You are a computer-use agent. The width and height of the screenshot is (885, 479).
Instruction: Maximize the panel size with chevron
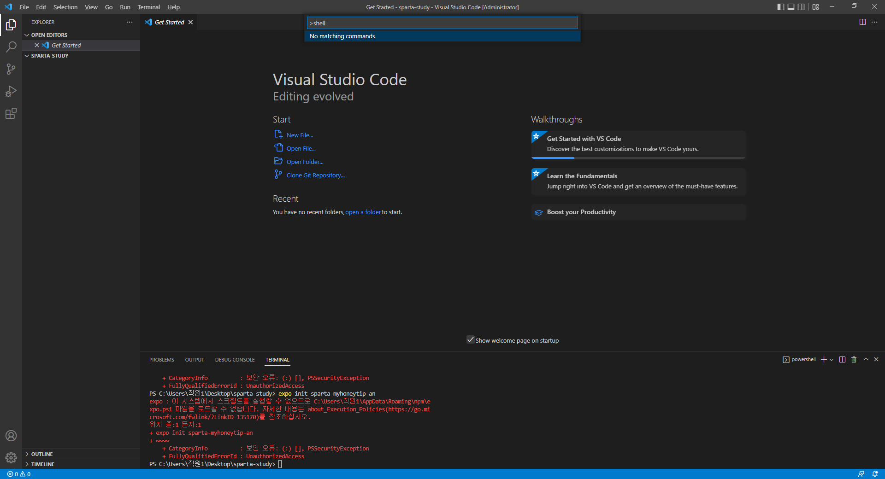coord(866,360)
